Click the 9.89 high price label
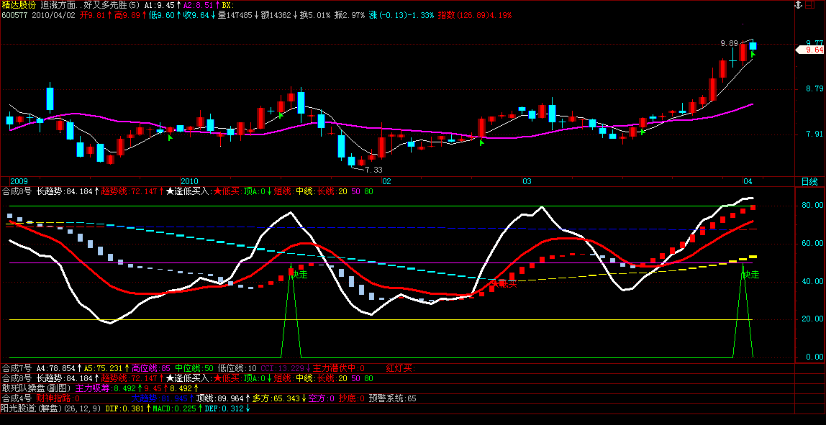Viewport: 826px width, 425px height. click(x=730, y=43)
